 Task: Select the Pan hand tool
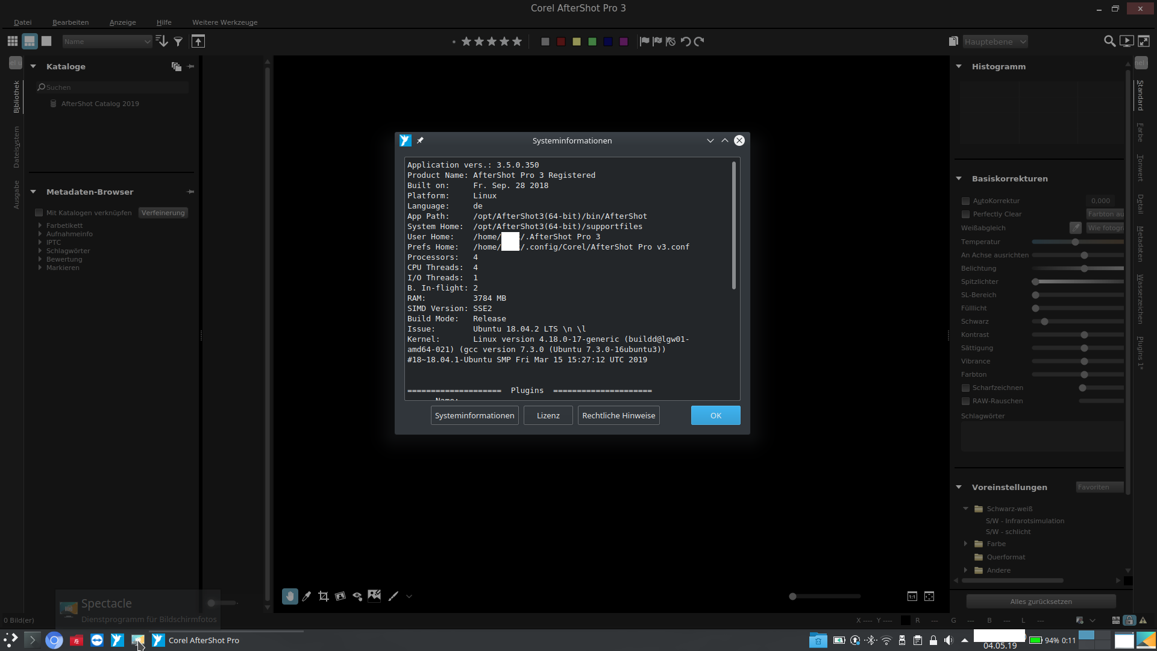point(290,596)
